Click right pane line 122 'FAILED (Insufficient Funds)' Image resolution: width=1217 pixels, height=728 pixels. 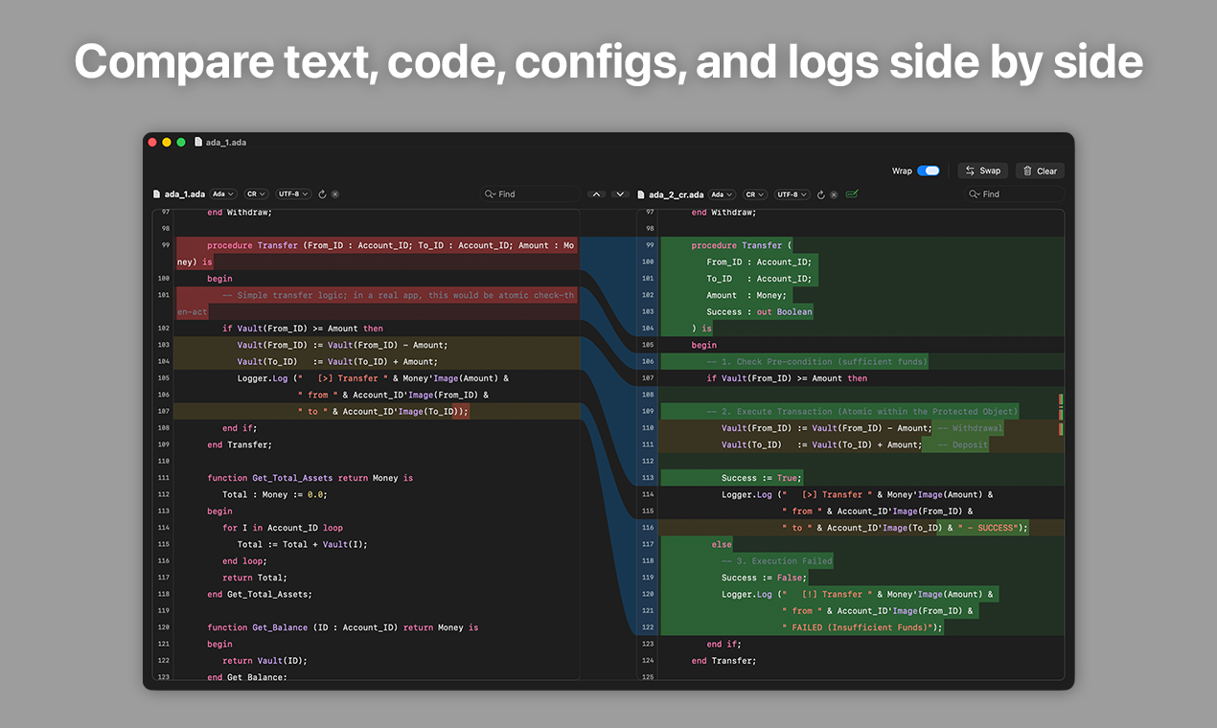click(863, 627)
